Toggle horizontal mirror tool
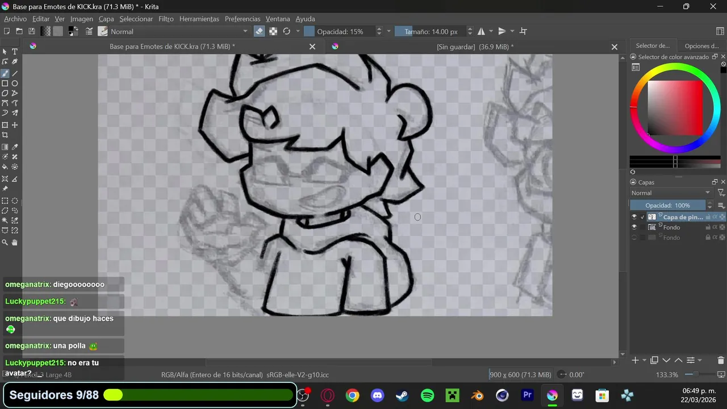Image resolution: width=727 pixels, height=409 pixels. pyautogui.click(x=481, y=31)
